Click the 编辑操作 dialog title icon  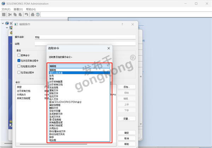click(16, 24)
